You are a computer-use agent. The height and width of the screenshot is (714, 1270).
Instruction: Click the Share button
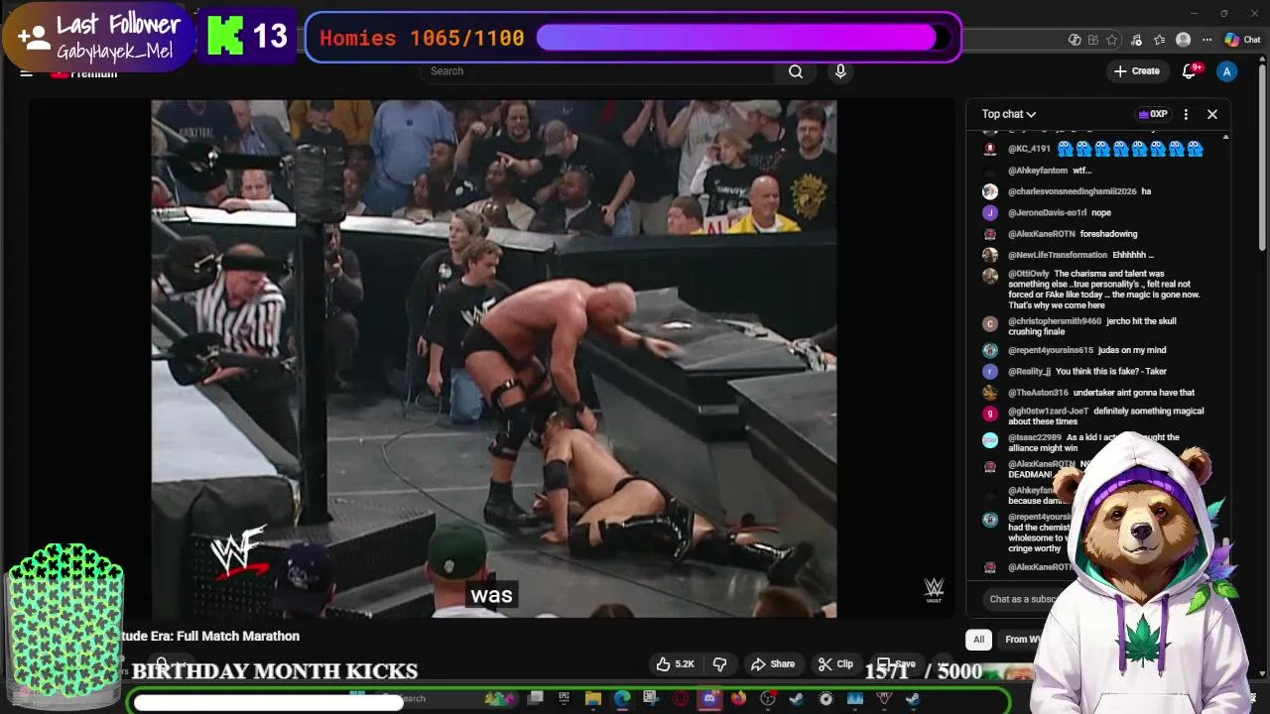[773, 664]
